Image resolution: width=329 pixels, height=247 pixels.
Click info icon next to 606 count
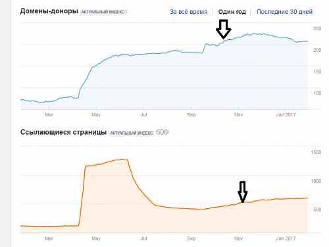click(x=168, y=132)
